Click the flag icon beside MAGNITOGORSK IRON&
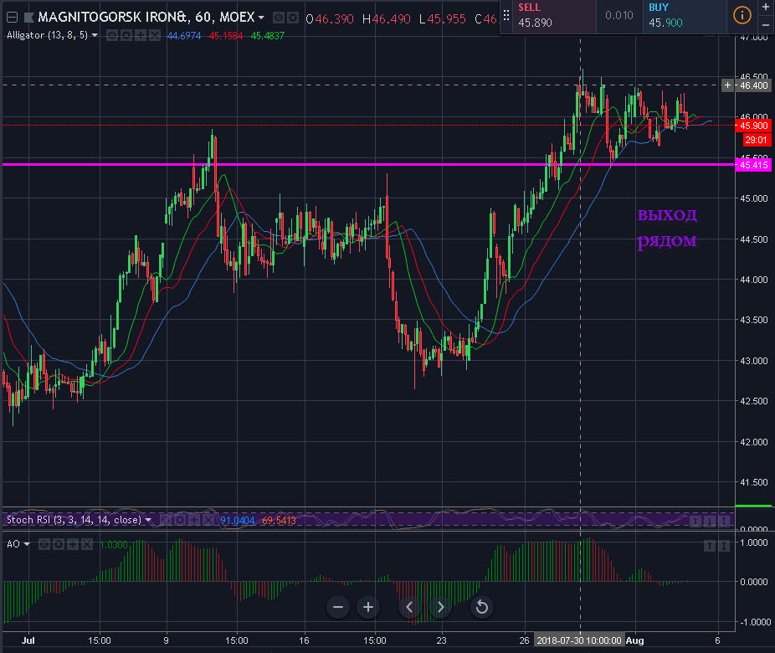 click(28, 18)
